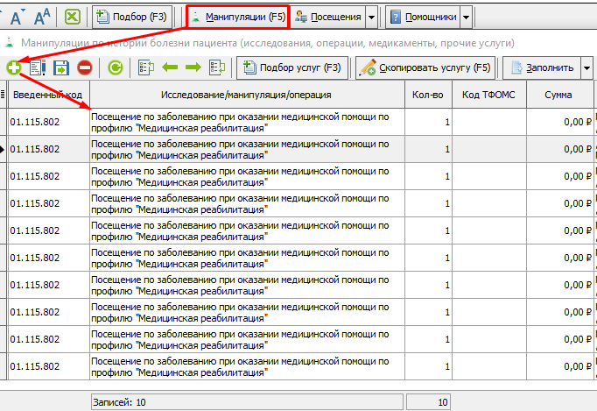Click the green plus add record icon
The height and width of the screenshot is (411, 597).
coord(15,67)
